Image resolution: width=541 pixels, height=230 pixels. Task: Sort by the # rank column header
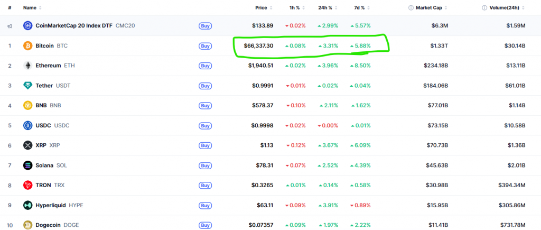(10, 7)
